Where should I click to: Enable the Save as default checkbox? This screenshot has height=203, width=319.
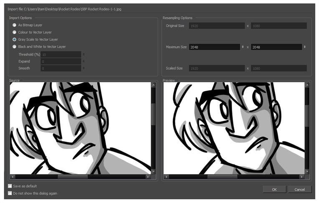pos(10,186)
